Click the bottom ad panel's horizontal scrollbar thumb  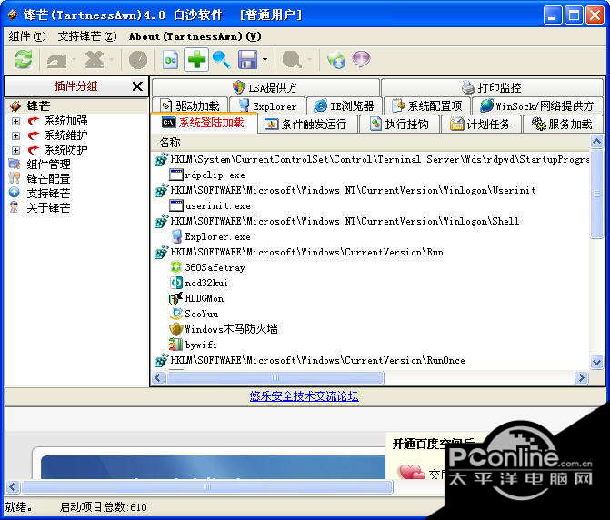[x=207, y=486]
